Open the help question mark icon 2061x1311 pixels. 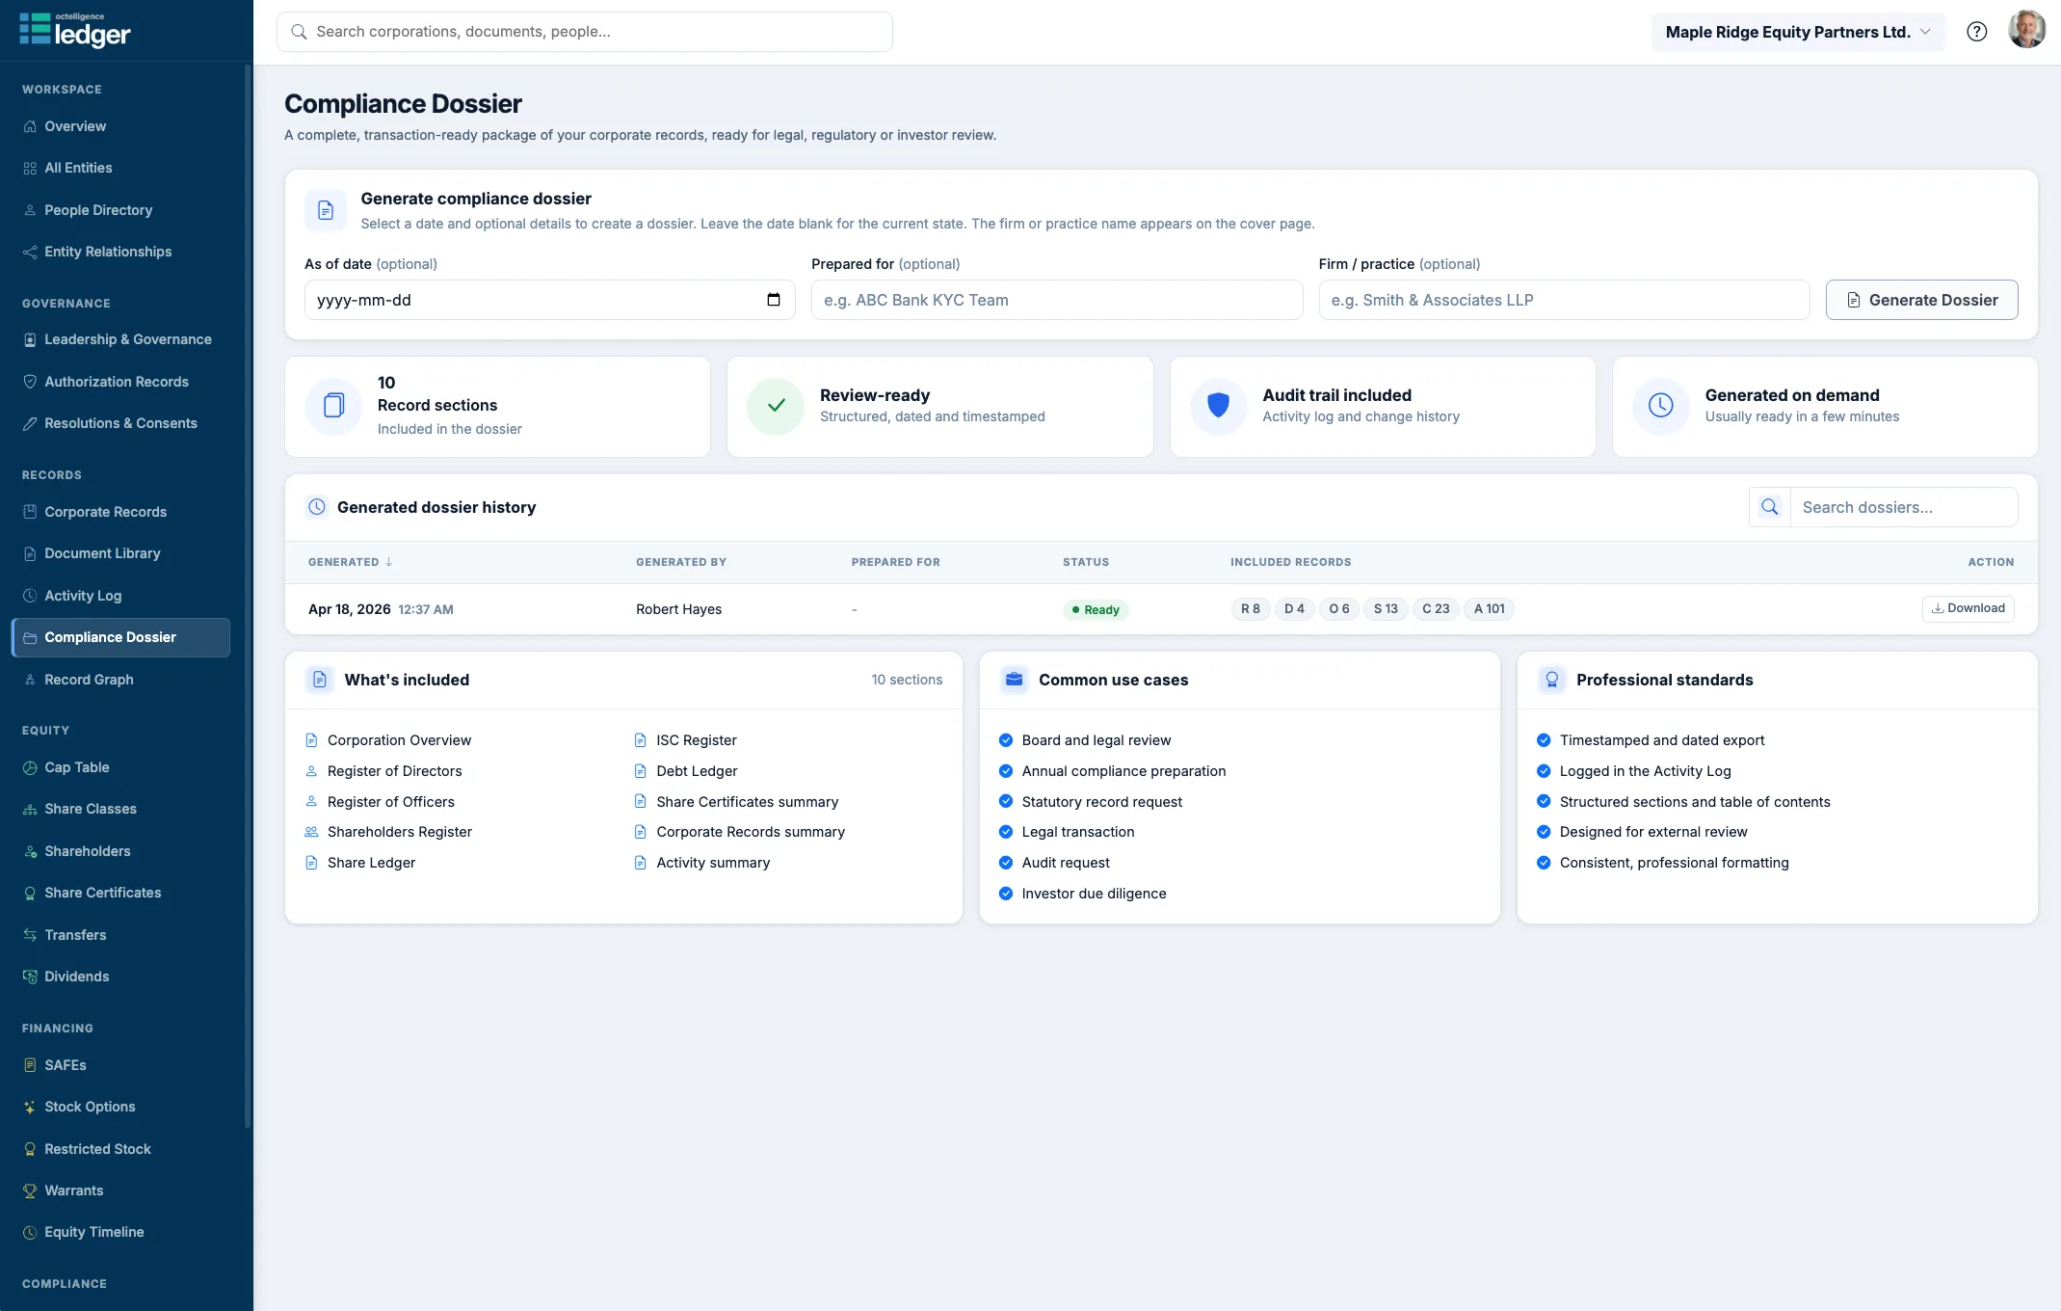pos(1976,32)
